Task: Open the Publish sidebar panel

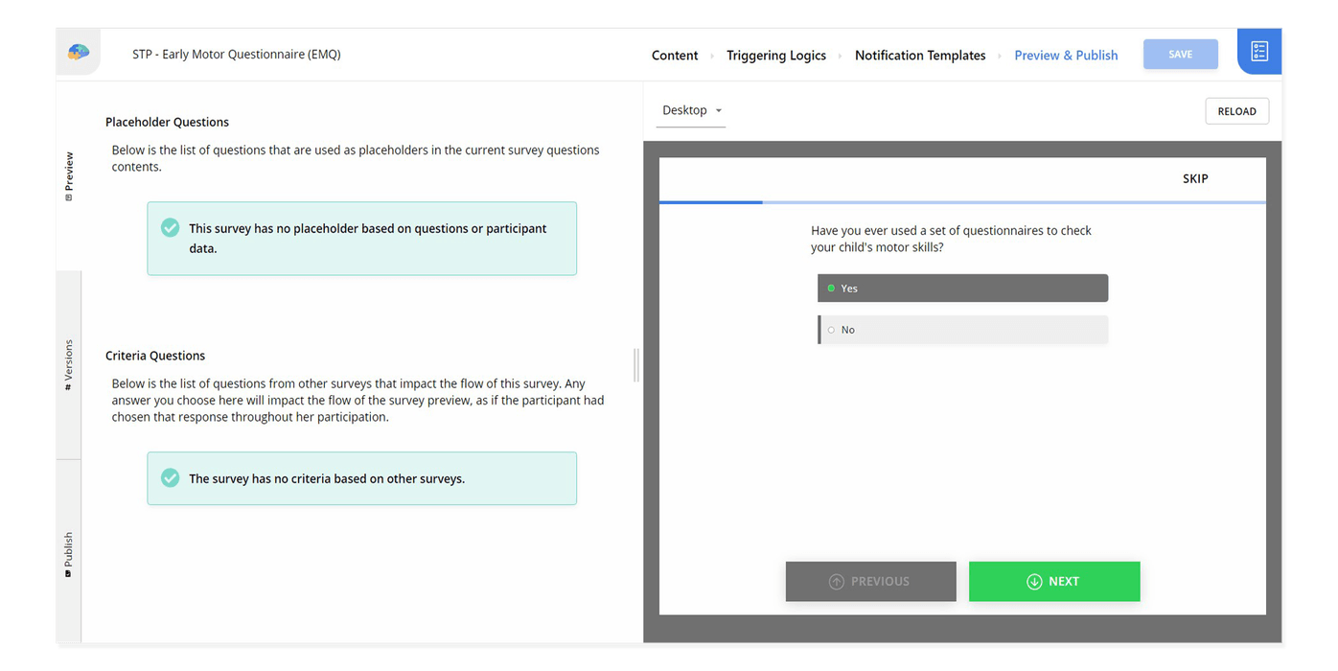Action: point(68,551)
